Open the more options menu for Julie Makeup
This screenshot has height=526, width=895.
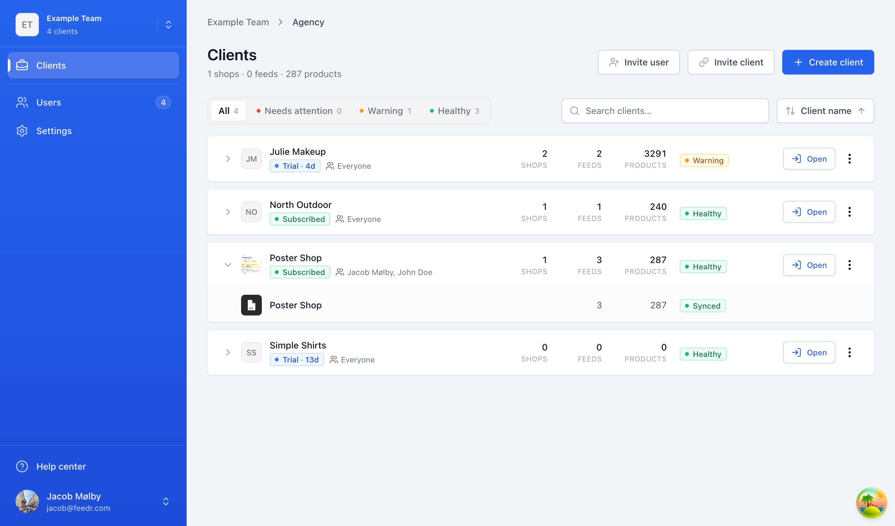point(849,159)
